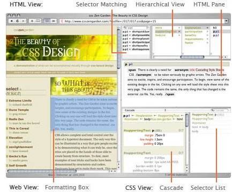
Task: Open the address bar history dropdown arrow
Action: [226, 21]
